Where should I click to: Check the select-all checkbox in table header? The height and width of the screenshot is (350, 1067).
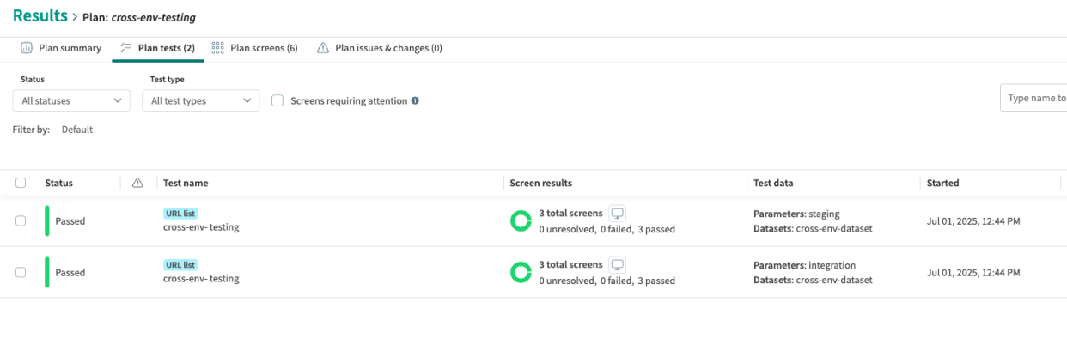coord(21,183)
